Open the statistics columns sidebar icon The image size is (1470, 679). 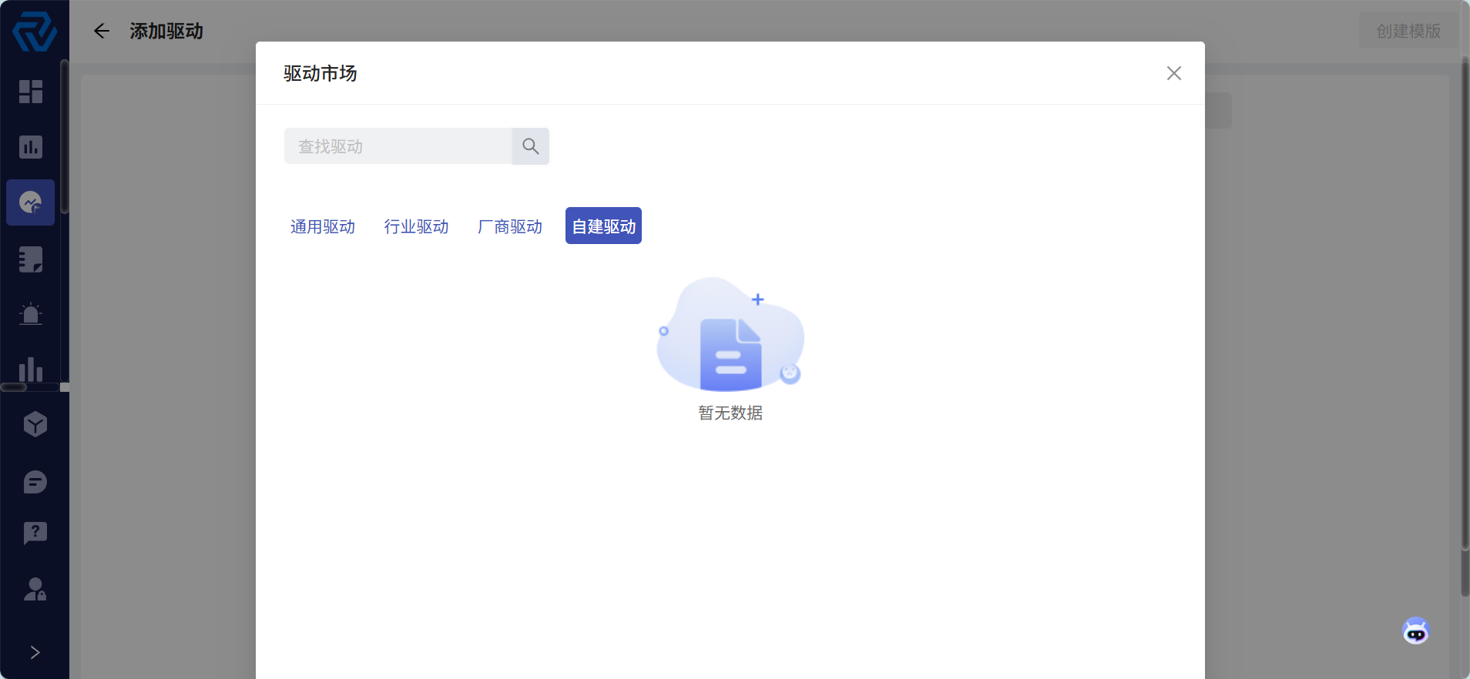point(31,369)
